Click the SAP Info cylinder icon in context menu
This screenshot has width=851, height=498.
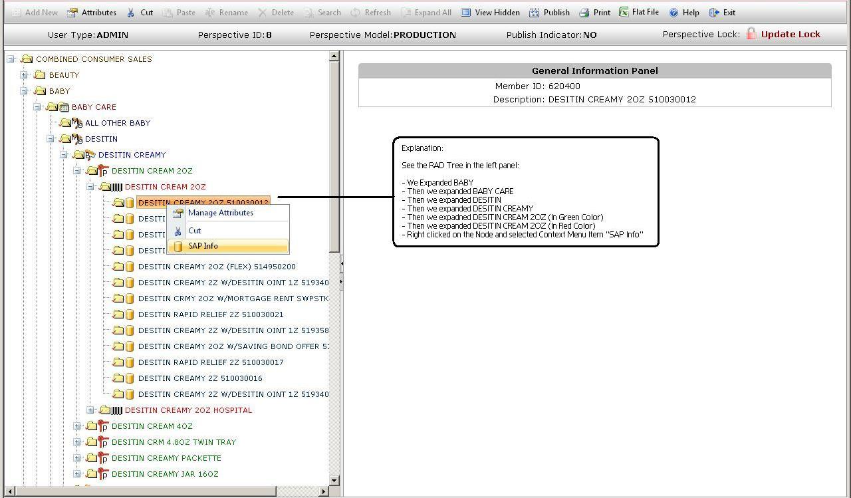click(x=178, y=246)
